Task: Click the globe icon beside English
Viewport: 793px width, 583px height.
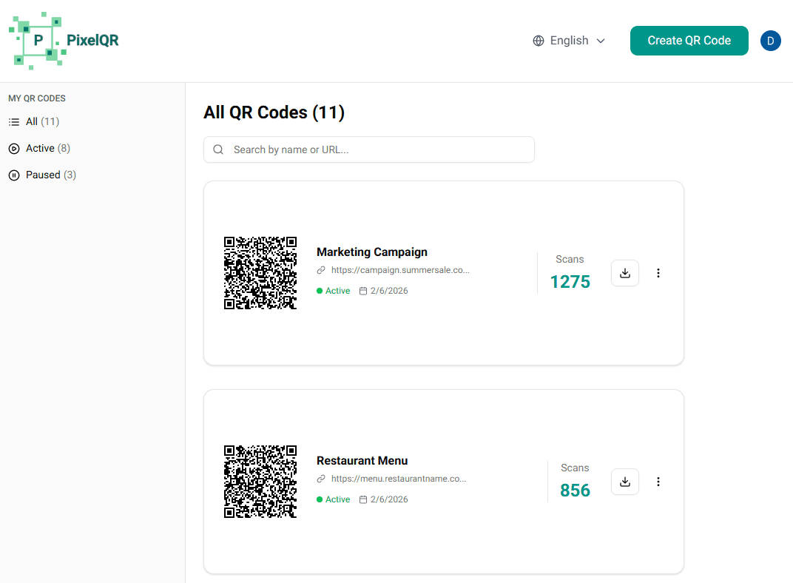Action: coord(538,41)
